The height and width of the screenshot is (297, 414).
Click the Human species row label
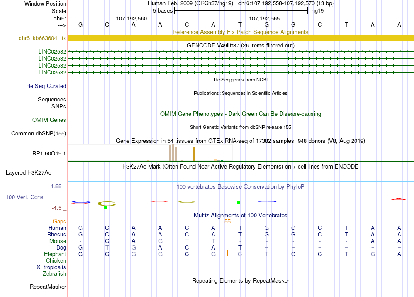(57, 228)
